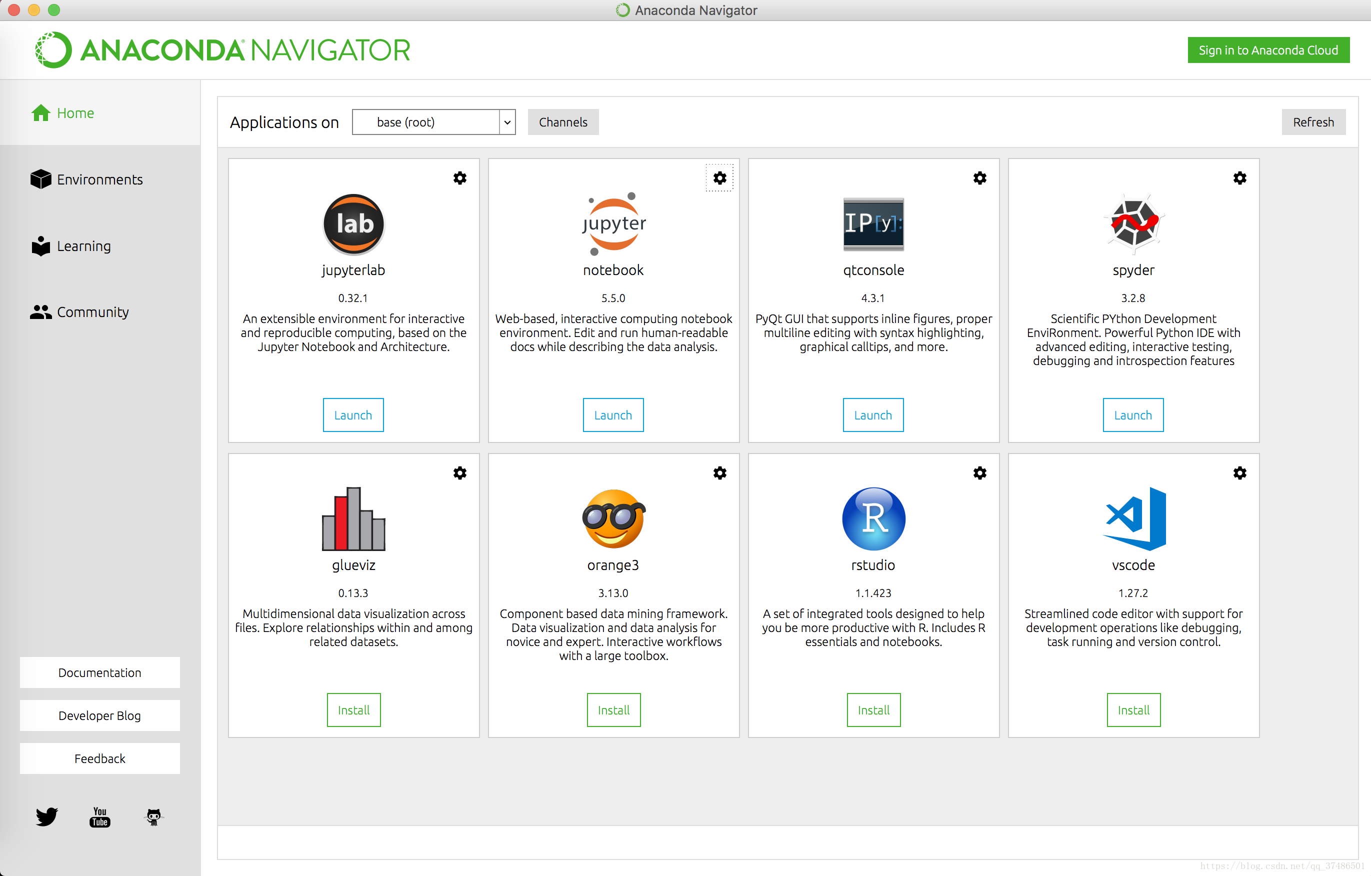The image size is (1371, 876).
Task: Click the jupyterlab version 0.32.1
Action: pyautogui.click(x=353, y=298)
